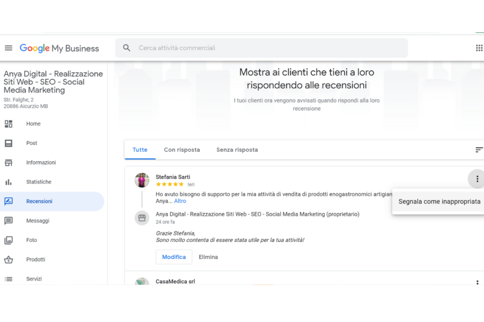
Task: Switch to Con risposta tab
Action: pos(181,150)
